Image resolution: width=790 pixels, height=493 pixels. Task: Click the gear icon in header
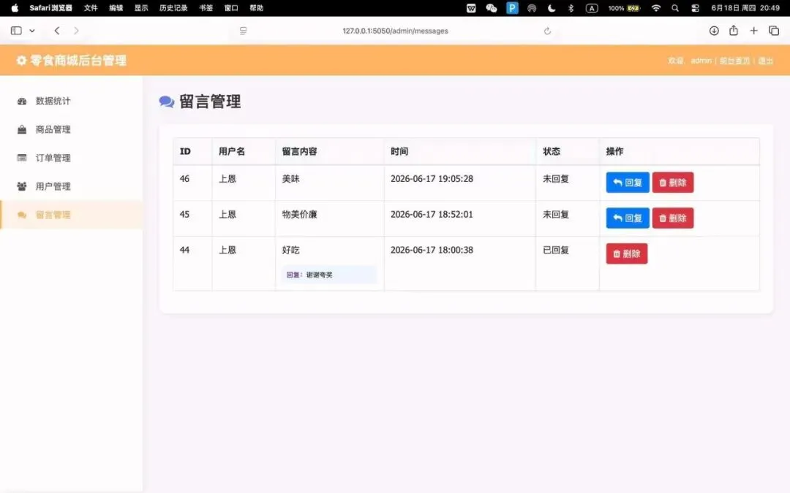(21, 61)
